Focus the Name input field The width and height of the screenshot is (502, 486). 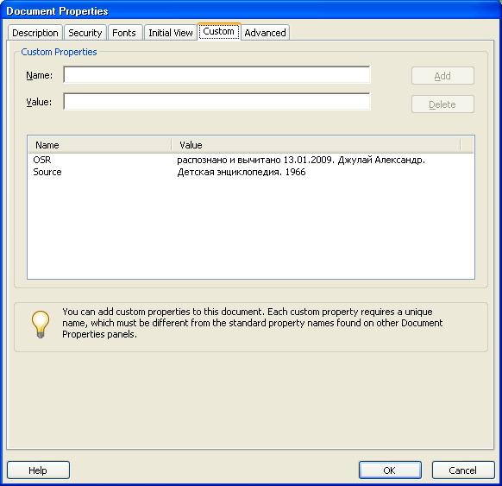pos(216,74)
